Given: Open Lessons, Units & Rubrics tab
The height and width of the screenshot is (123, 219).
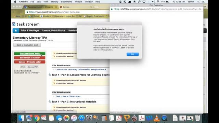Looking at the screenshot, I should coord(54,30).
